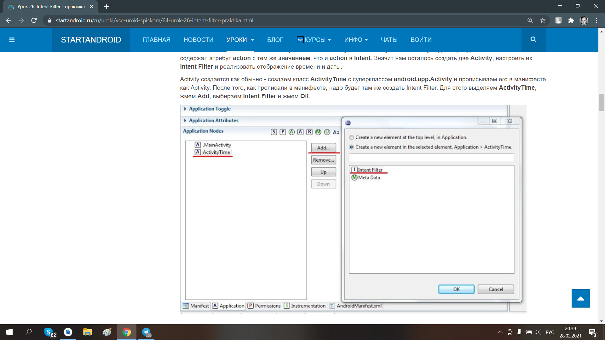Open a new browser tab

106,7
